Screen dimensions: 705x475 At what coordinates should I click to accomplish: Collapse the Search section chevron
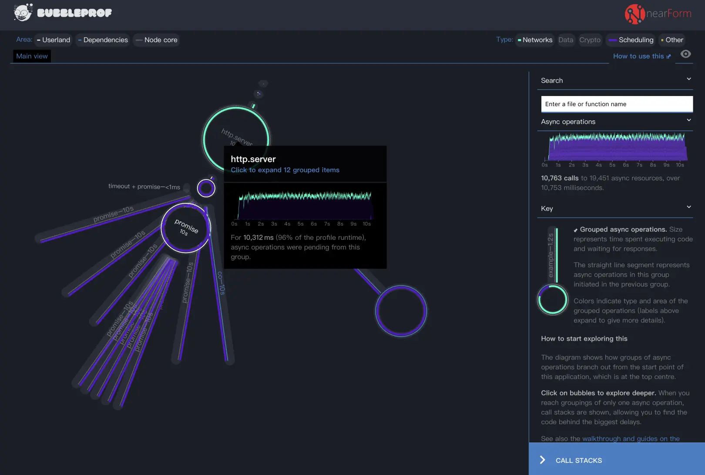[689, 79]
